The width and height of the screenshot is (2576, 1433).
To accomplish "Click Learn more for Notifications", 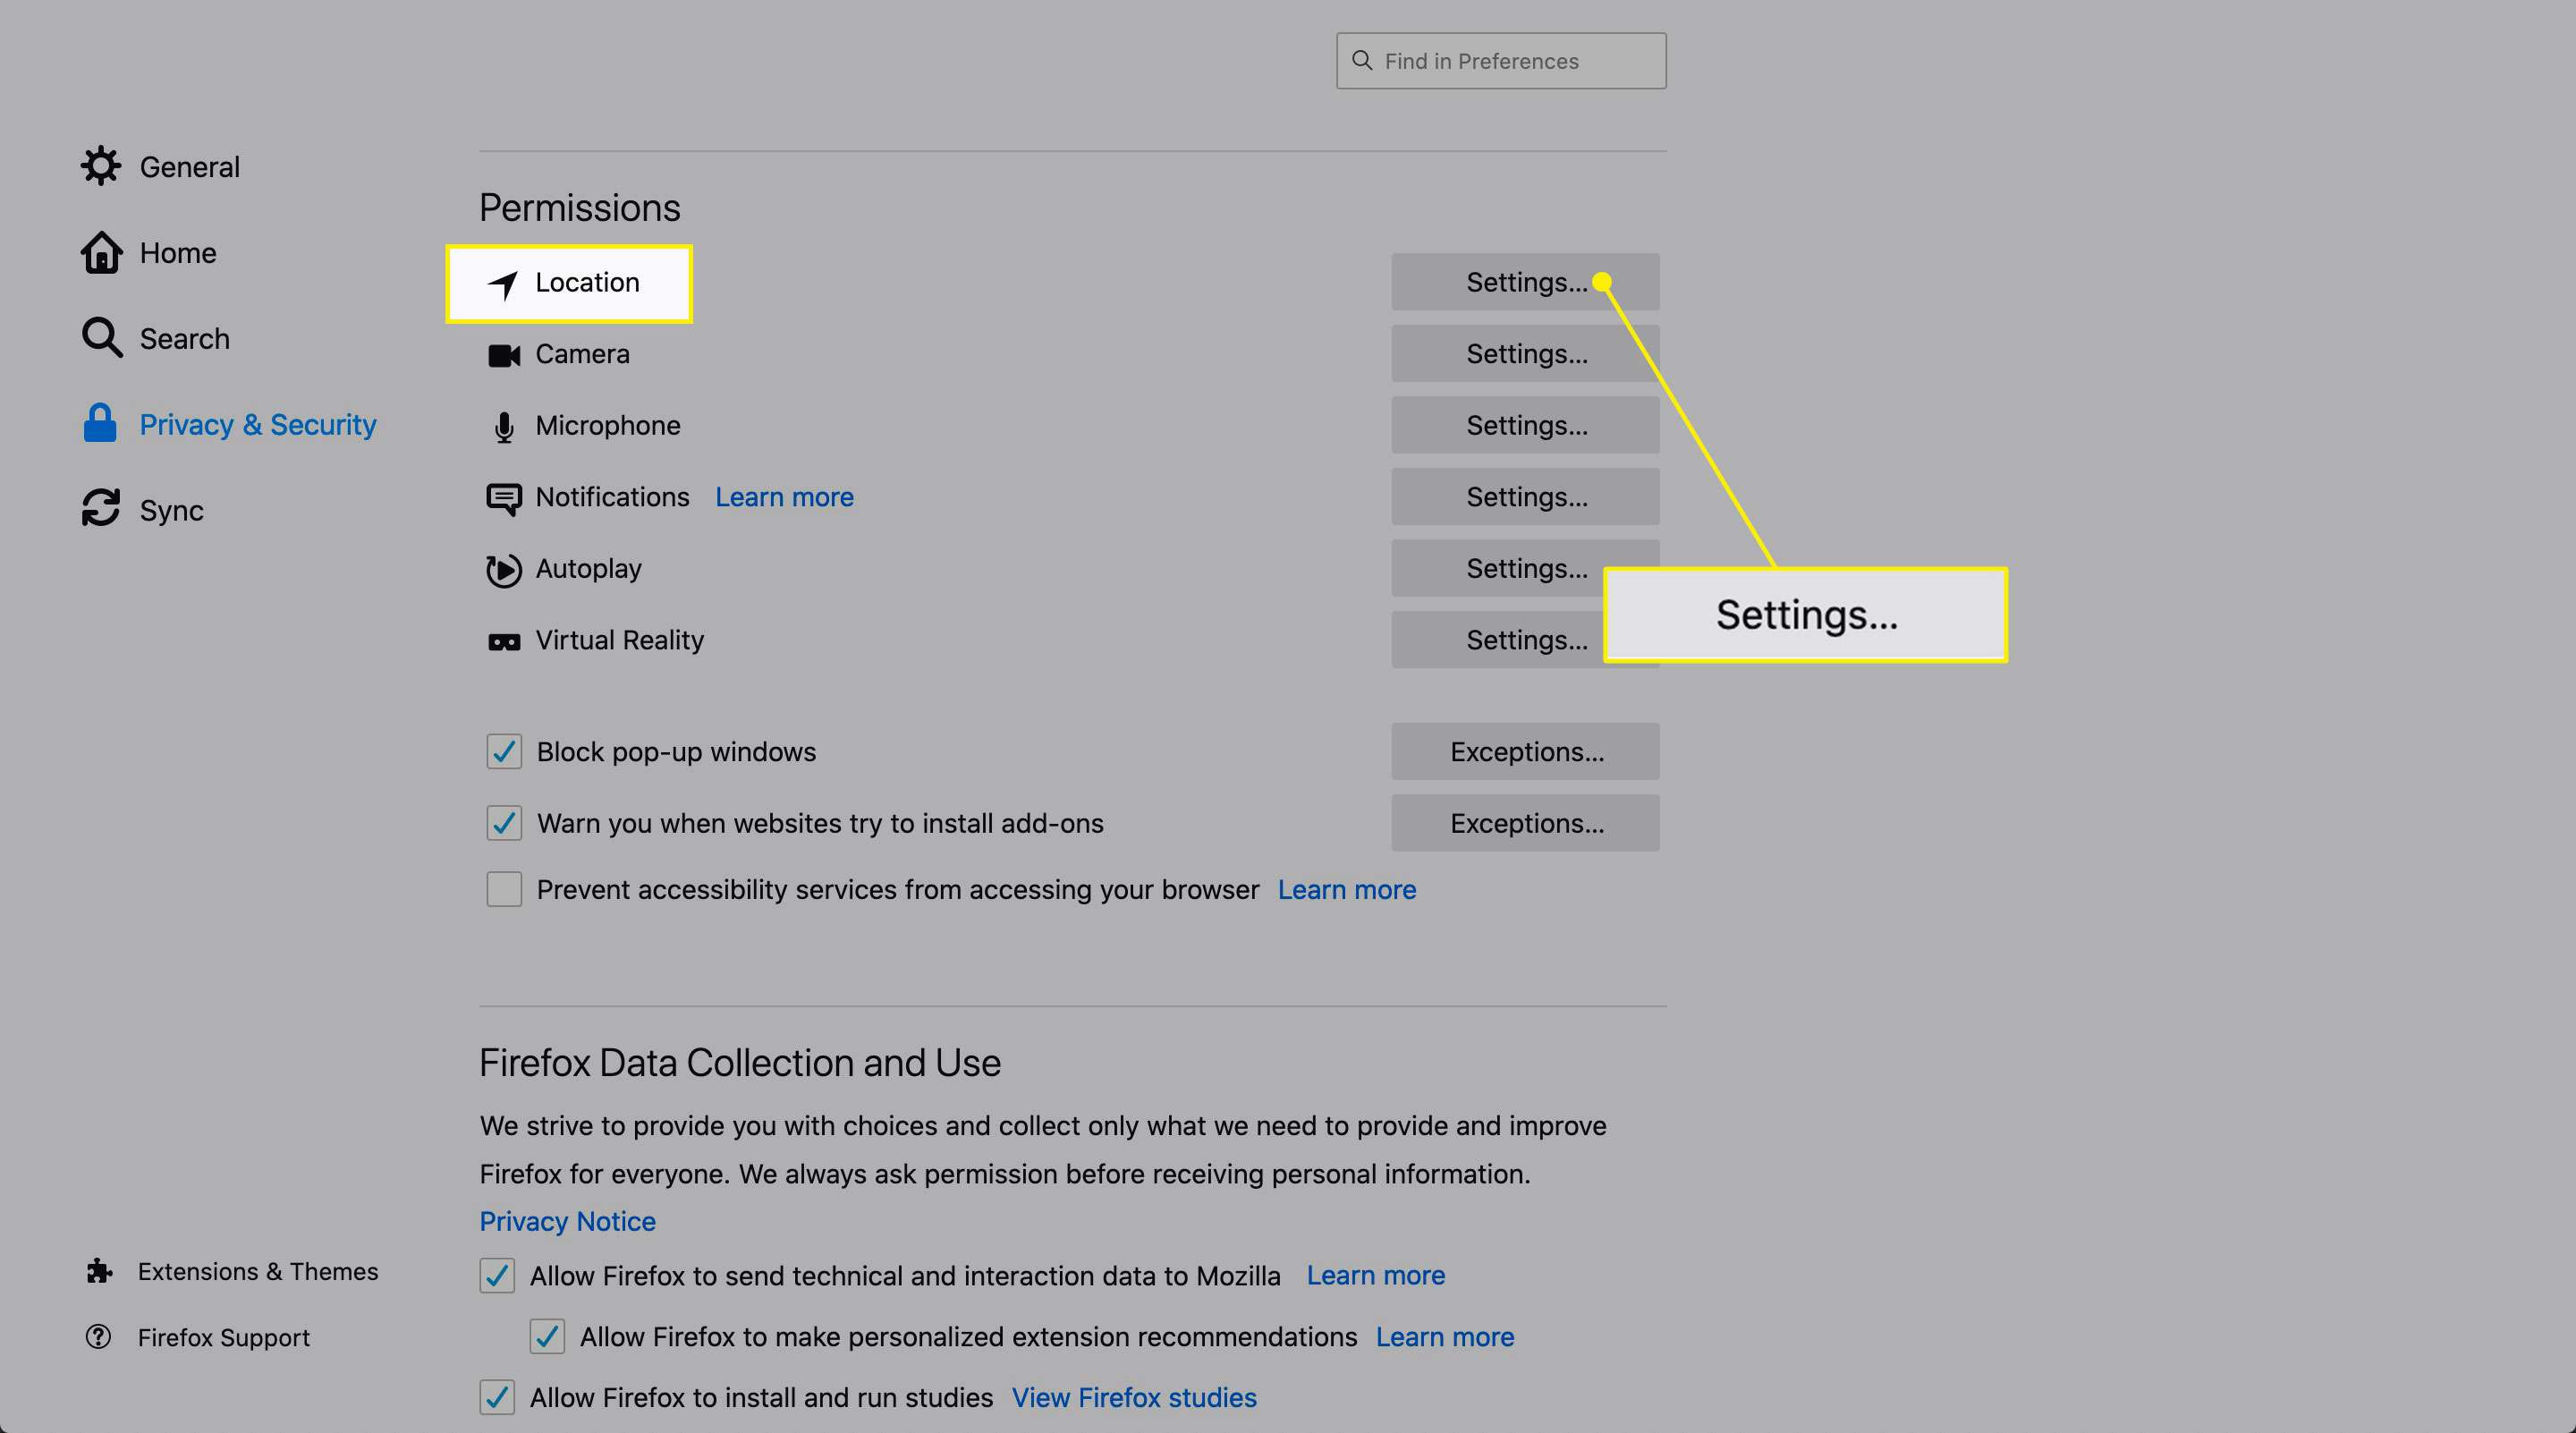I will [784, 496].
